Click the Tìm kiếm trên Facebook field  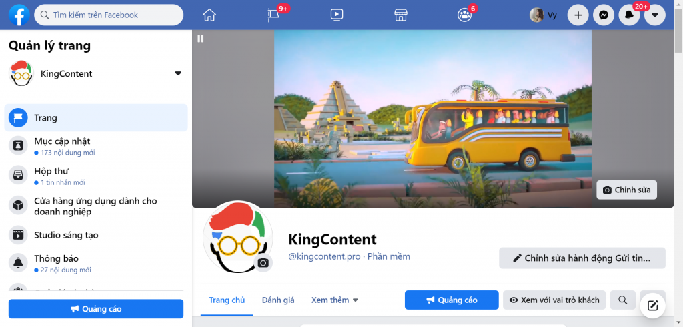[109, 15]
